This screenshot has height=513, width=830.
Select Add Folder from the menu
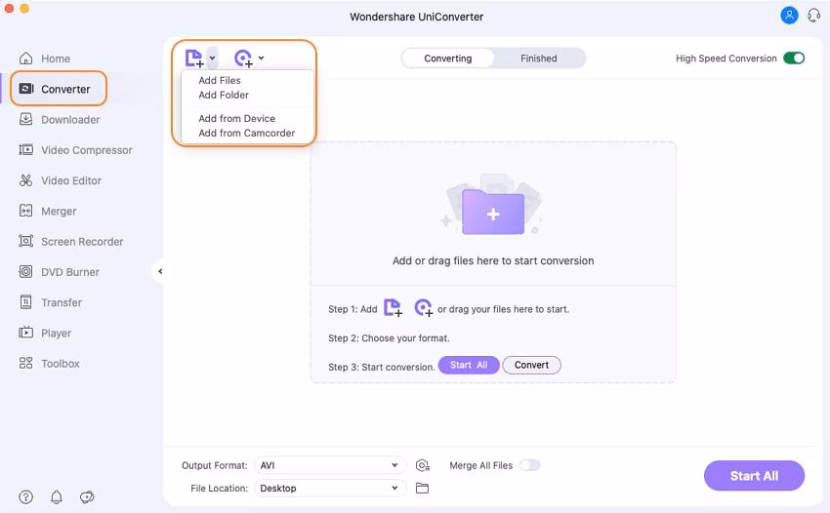[x=224, y=95]
